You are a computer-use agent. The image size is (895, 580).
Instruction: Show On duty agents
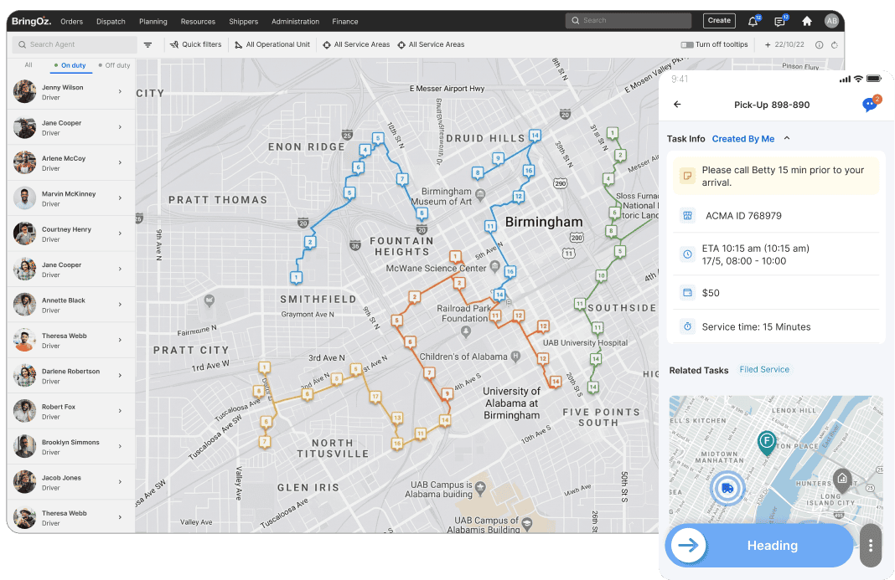70,65
